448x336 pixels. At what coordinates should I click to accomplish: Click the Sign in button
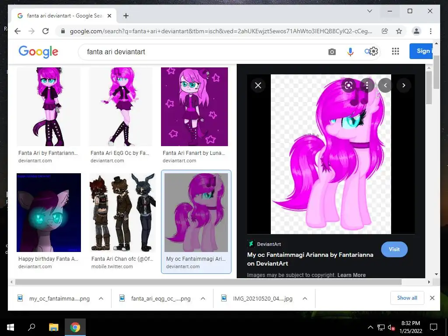[421, 51]
